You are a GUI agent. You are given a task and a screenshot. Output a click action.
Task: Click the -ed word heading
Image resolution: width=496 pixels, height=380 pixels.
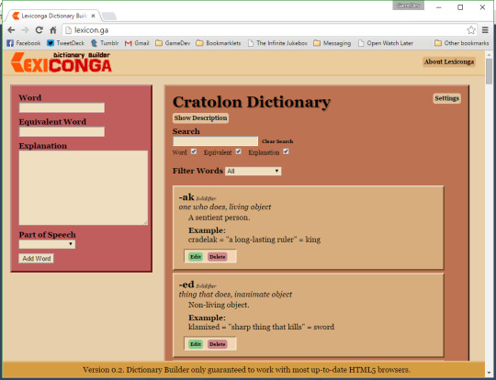186,285
